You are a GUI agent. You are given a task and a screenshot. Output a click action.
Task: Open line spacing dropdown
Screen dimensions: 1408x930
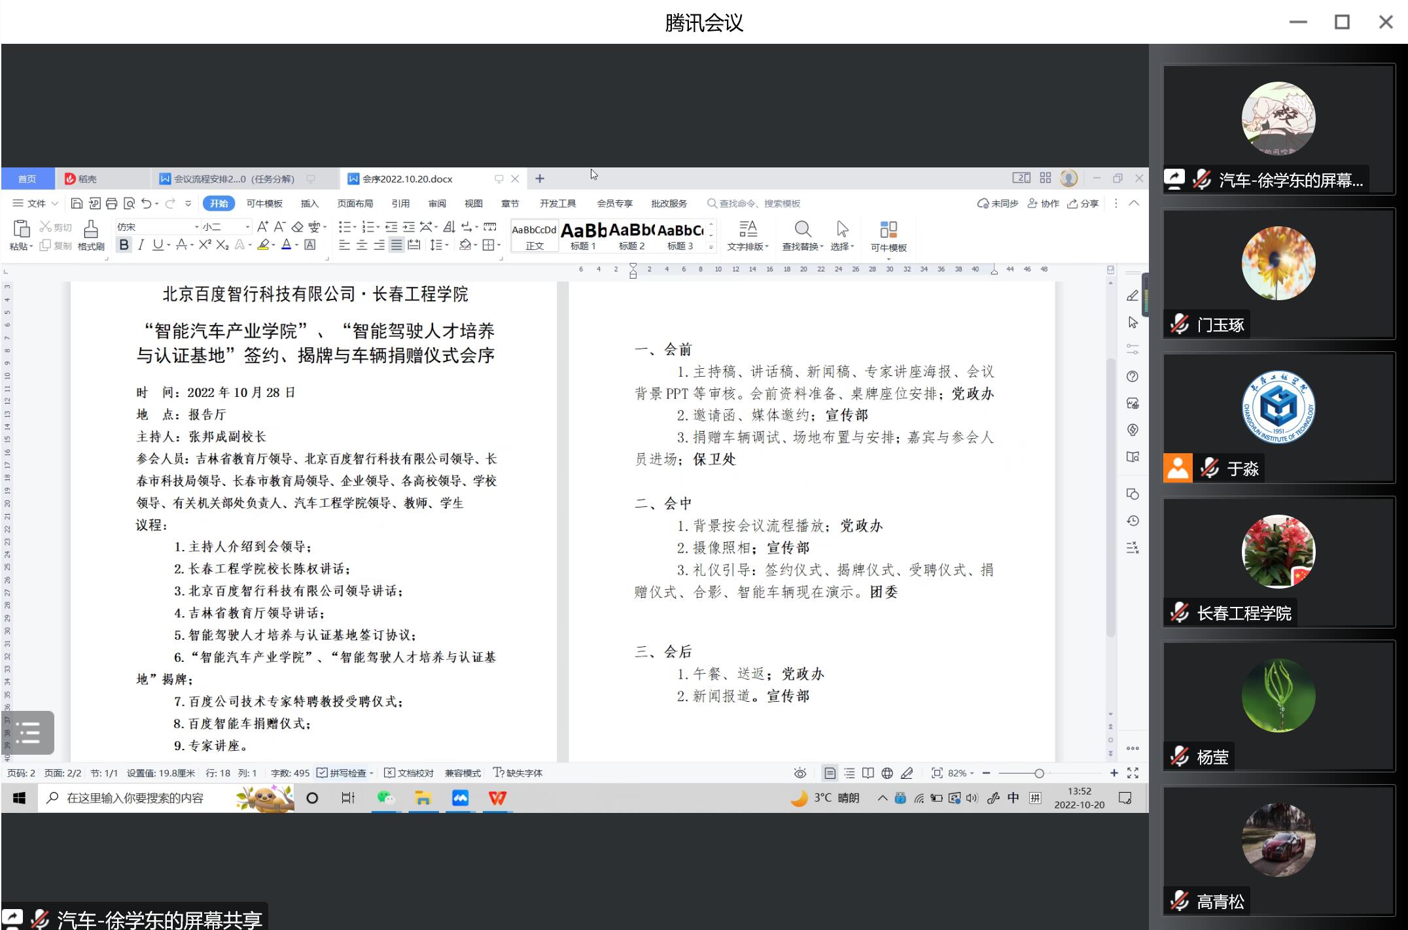click(439, 245)
